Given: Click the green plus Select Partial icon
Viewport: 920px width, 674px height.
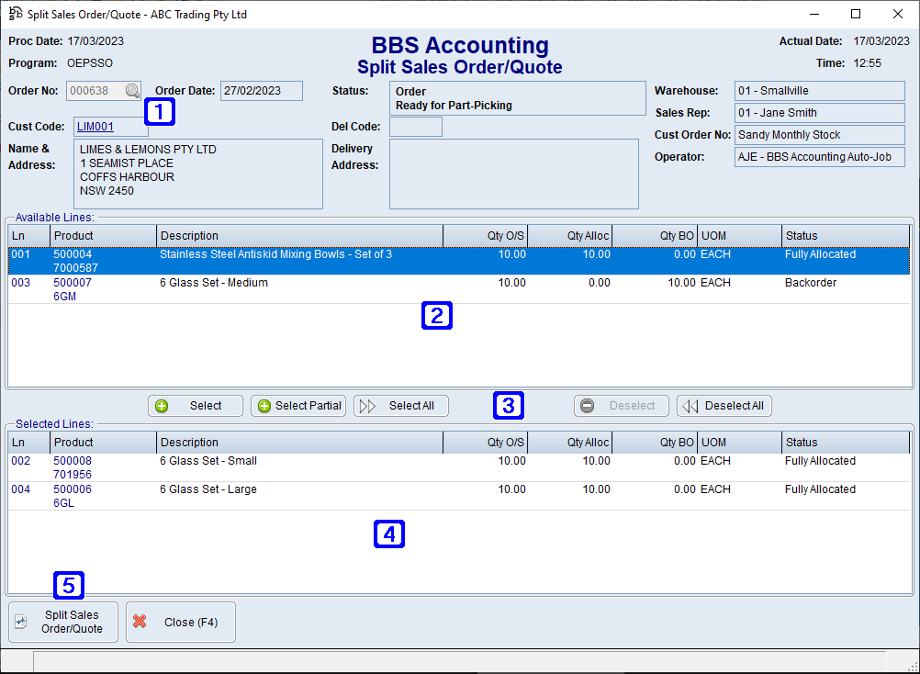Looking at the screenshot, I should [x=265, y=405].
